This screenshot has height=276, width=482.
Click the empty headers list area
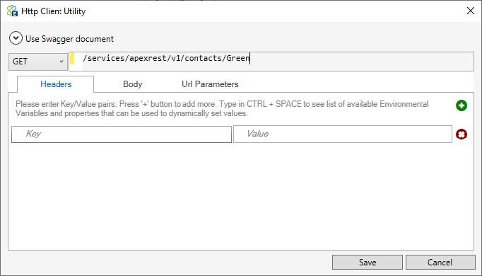[x=241, y=197]
